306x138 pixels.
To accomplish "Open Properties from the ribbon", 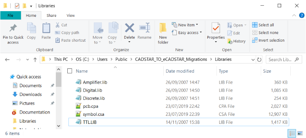I will [216, 33].
